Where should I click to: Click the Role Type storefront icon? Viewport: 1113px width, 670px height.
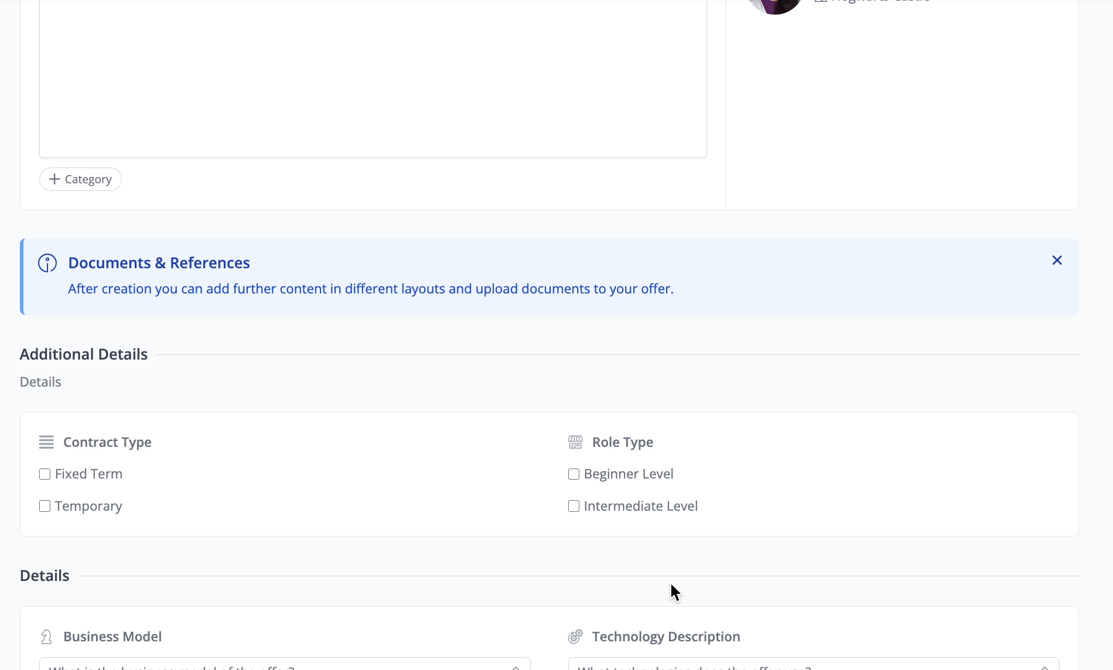pyautogui.click(x=575, y=442)
